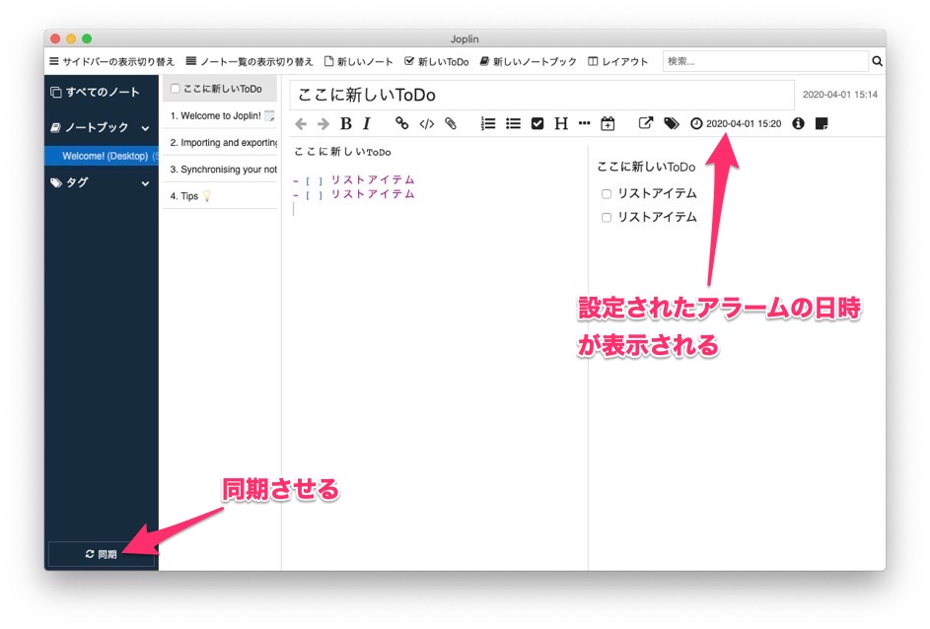Screen dimensions: 930x629
Task: Insert a hyperlink using the link icon
Action: [x=401, y=123]
